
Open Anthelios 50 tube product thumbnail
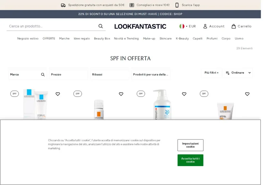[x=225, y=111]
